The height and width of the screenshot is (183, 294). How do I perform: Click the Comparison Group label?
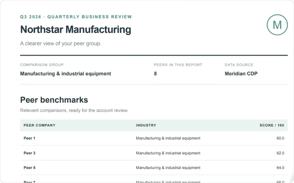[42, 65]
